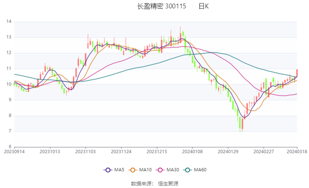This screenshot has width=309, height=188.
Task: Click the 10 price axis label
Action: point(9,84)
